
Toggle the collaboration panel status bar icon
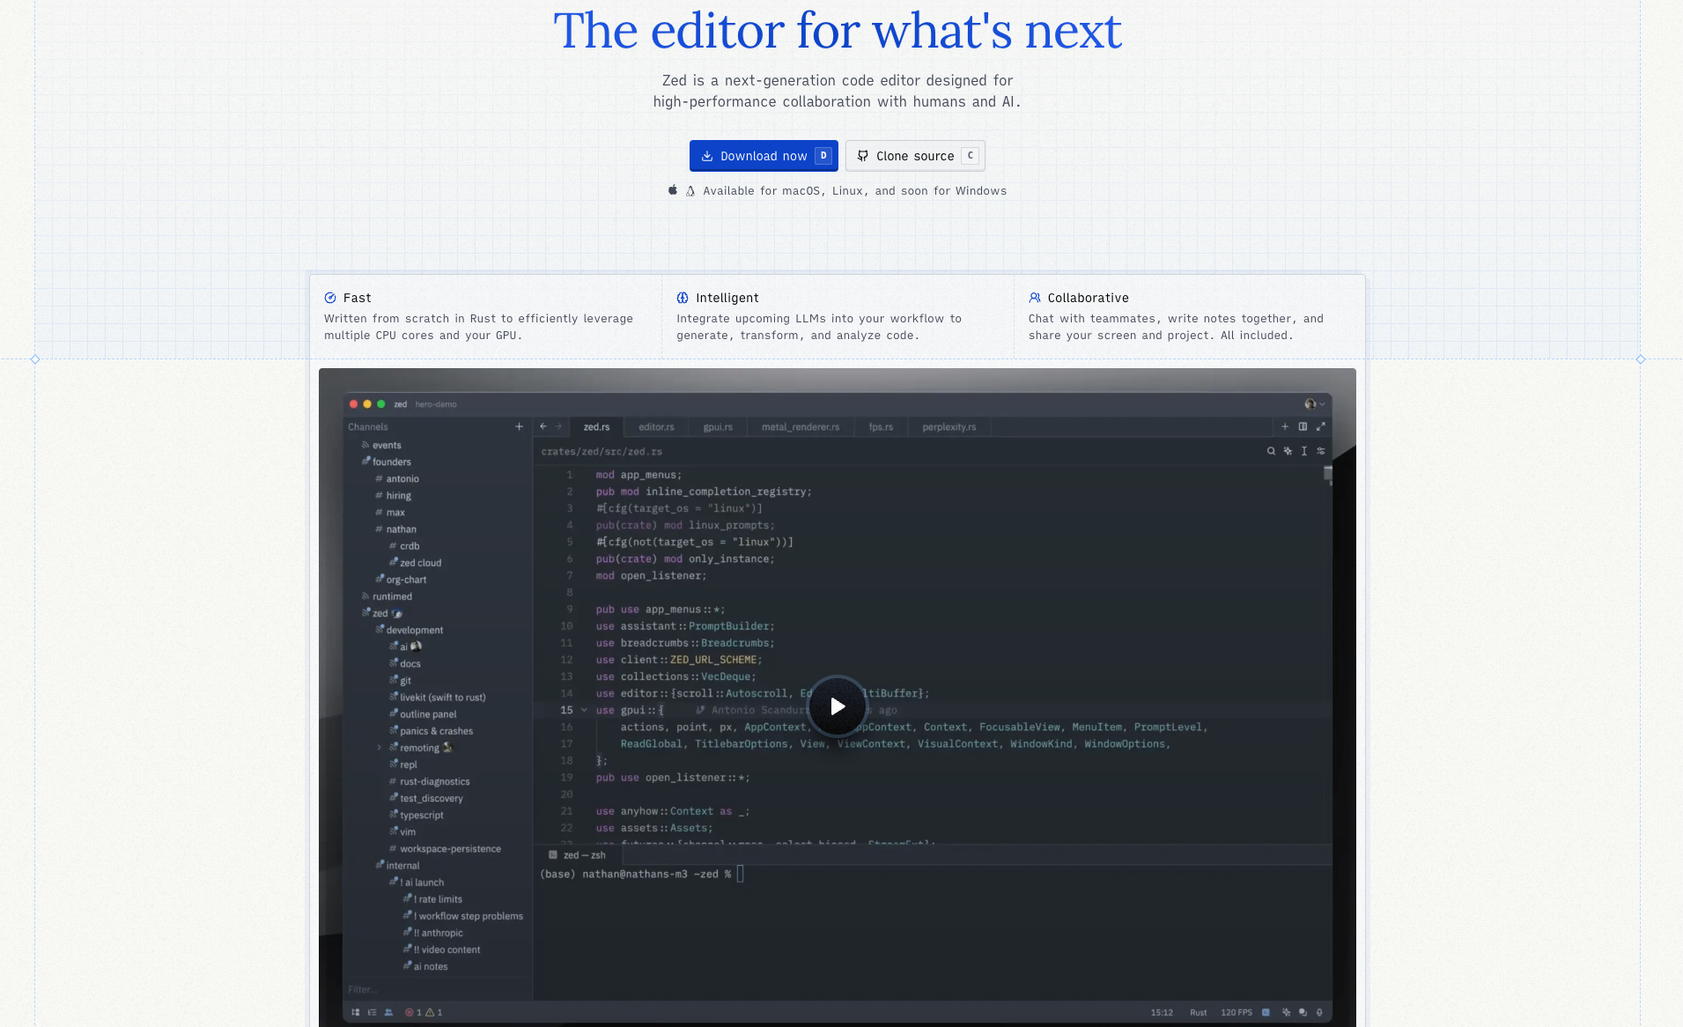(x=388, y=1012)
